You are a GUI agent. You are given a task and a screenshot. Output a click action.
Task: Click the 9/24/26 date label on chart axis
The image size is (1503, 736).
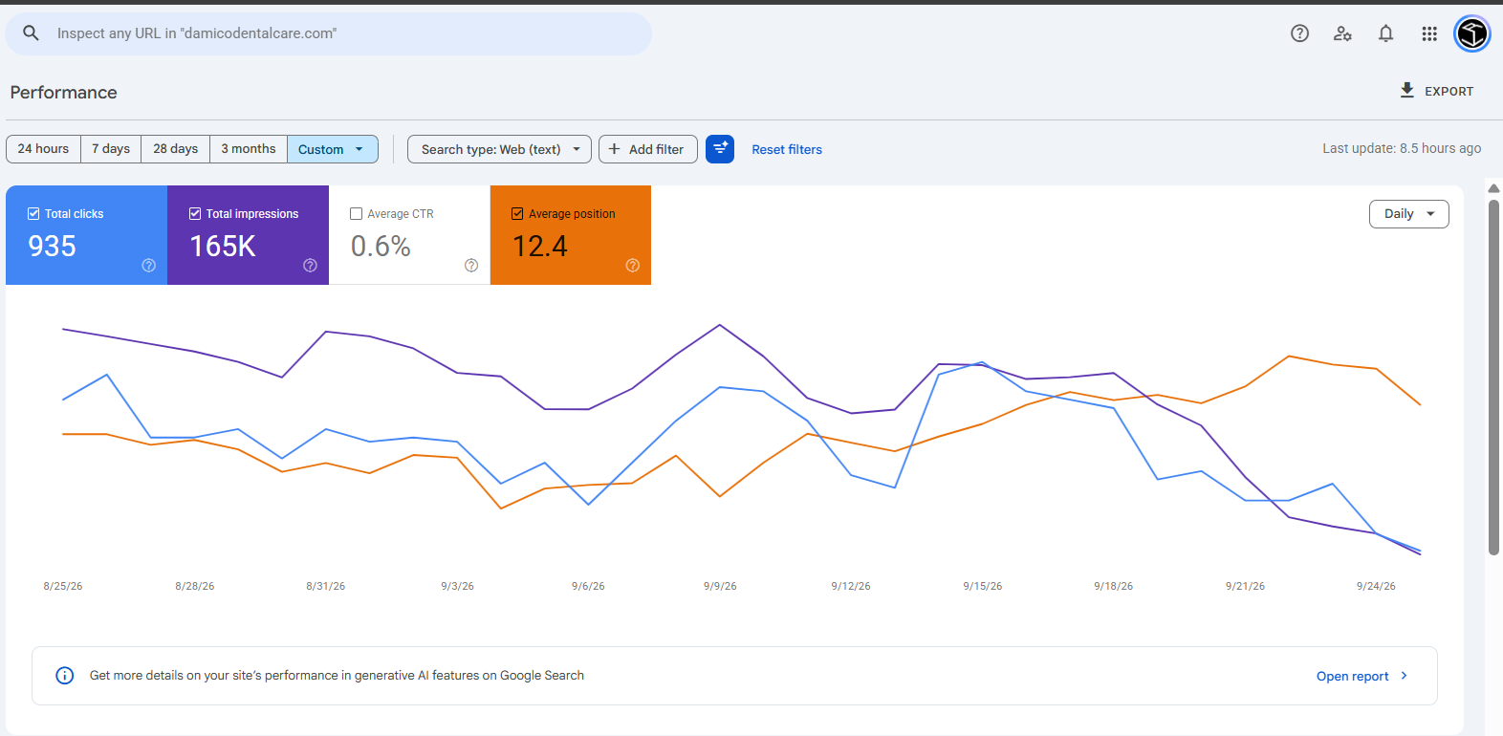(x=1376, y=586)
